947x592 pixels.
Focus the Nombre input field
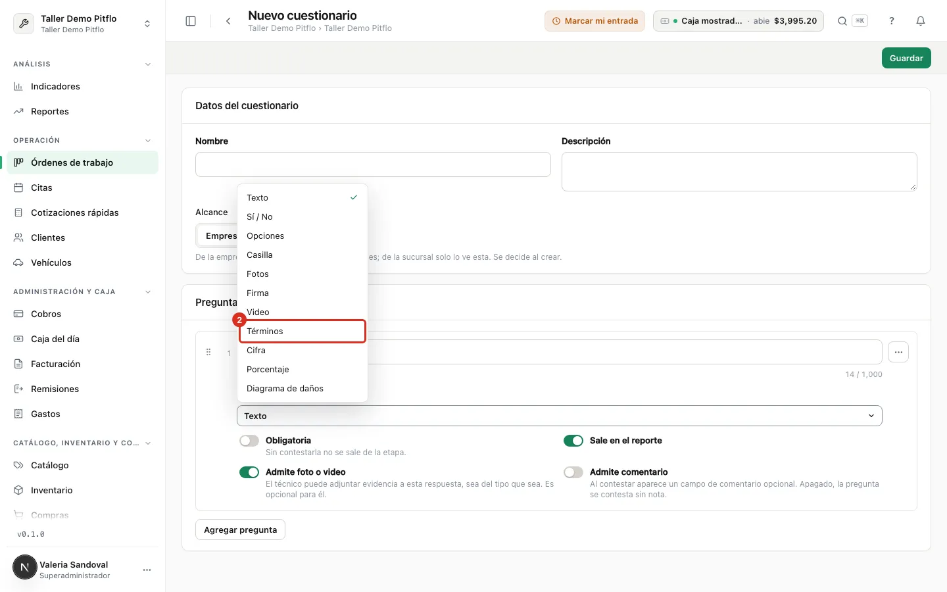pyautogui.click(x=373, y=164)
